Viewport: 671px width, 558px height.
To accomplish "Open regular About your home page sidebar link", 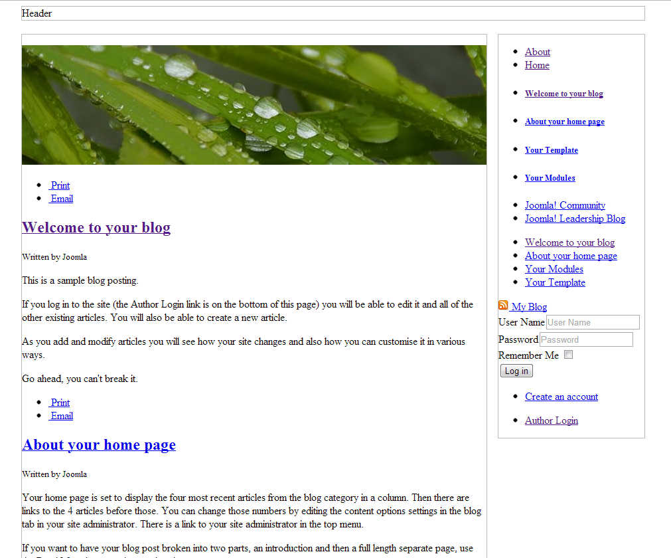I will pyautogui.click(x=571, y=256).
